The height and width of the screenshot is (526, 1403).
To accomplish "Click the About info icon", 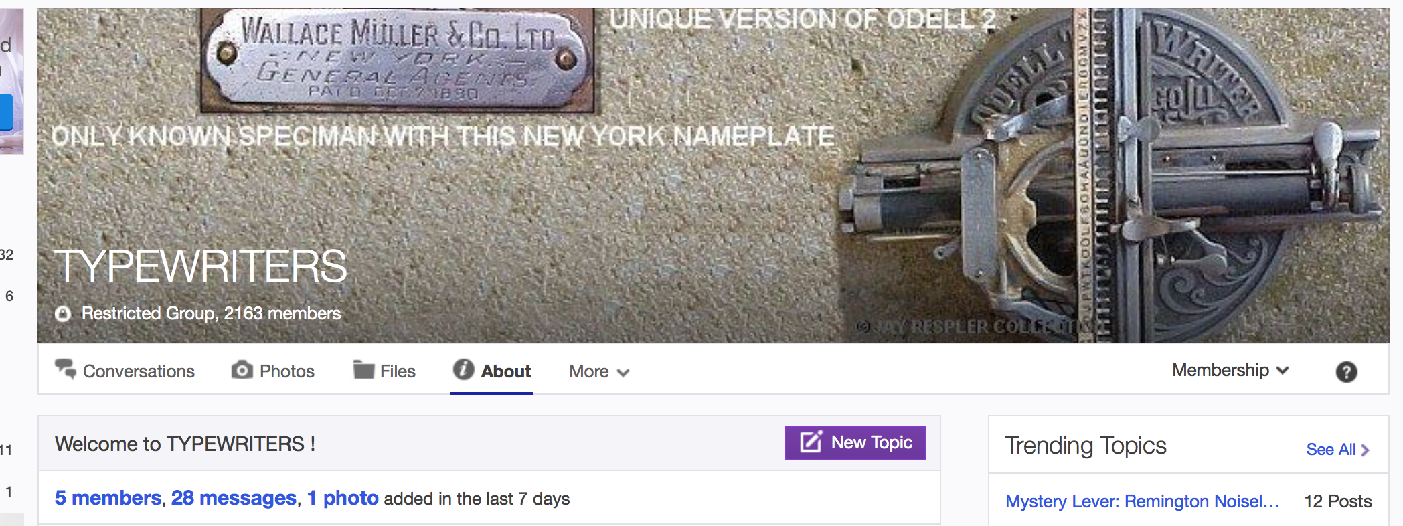I will point(463,369).
